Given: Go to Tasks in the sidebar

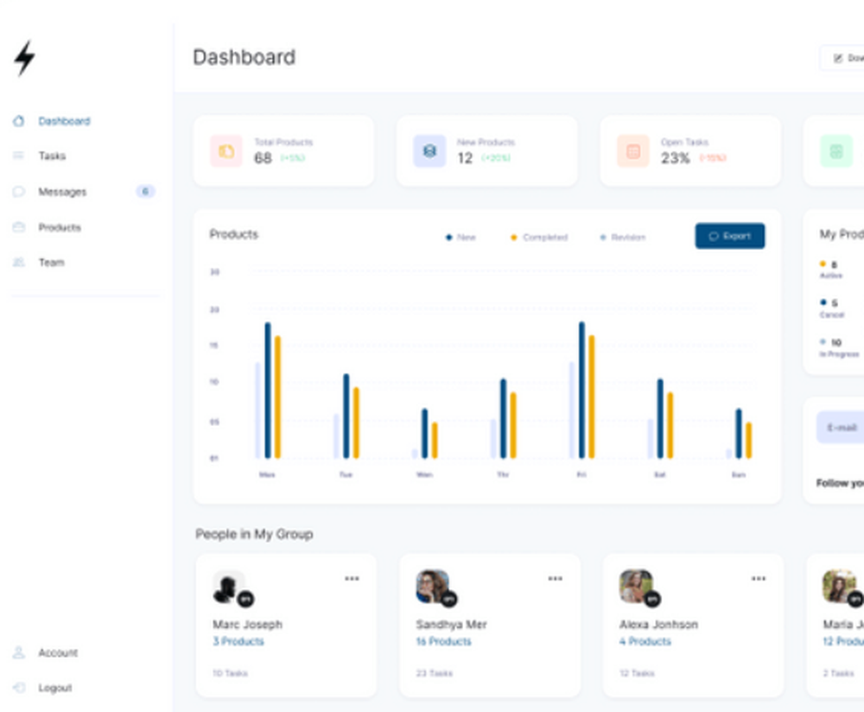Looking at the screenshot, I should [52, 156].
